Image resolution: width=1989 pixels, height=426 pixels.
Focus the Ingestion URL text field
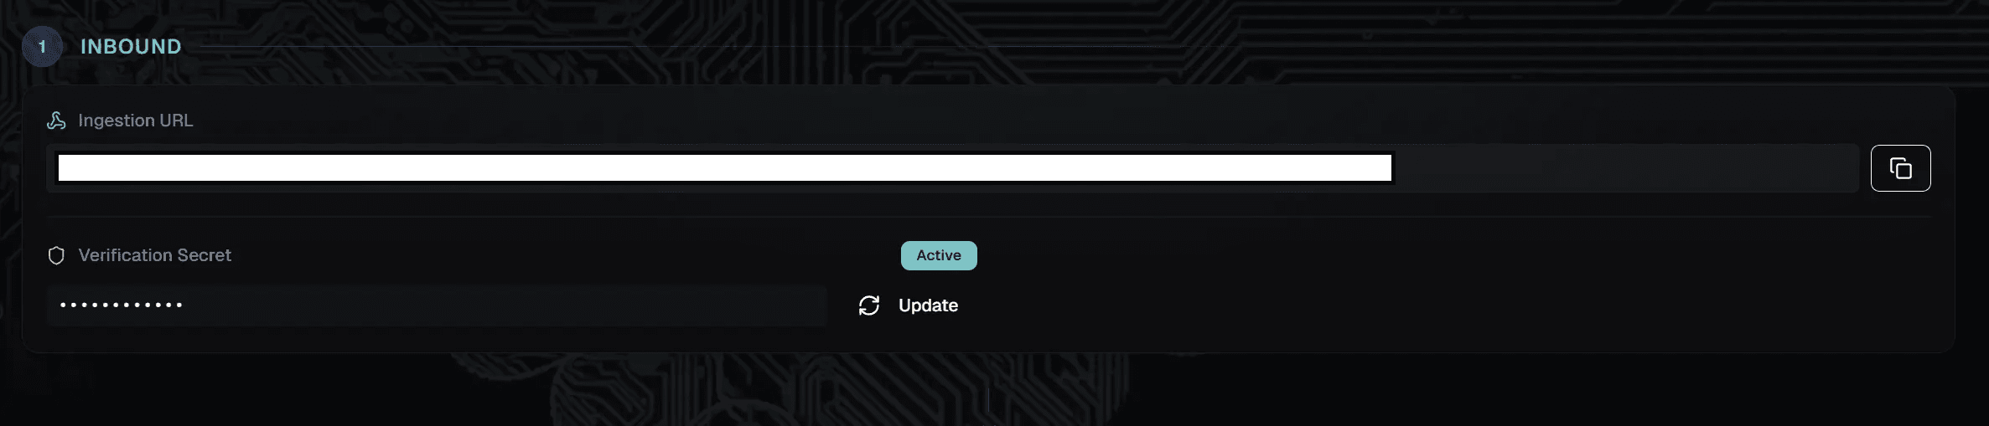tap(953, 168)
